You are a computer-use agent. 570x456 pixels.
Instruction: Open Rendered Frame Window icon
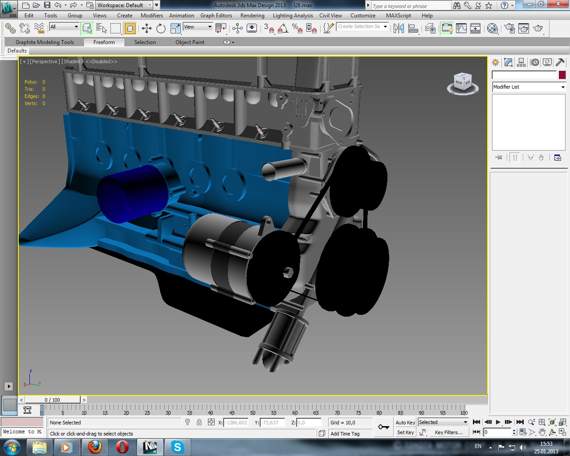pos(524,28)
